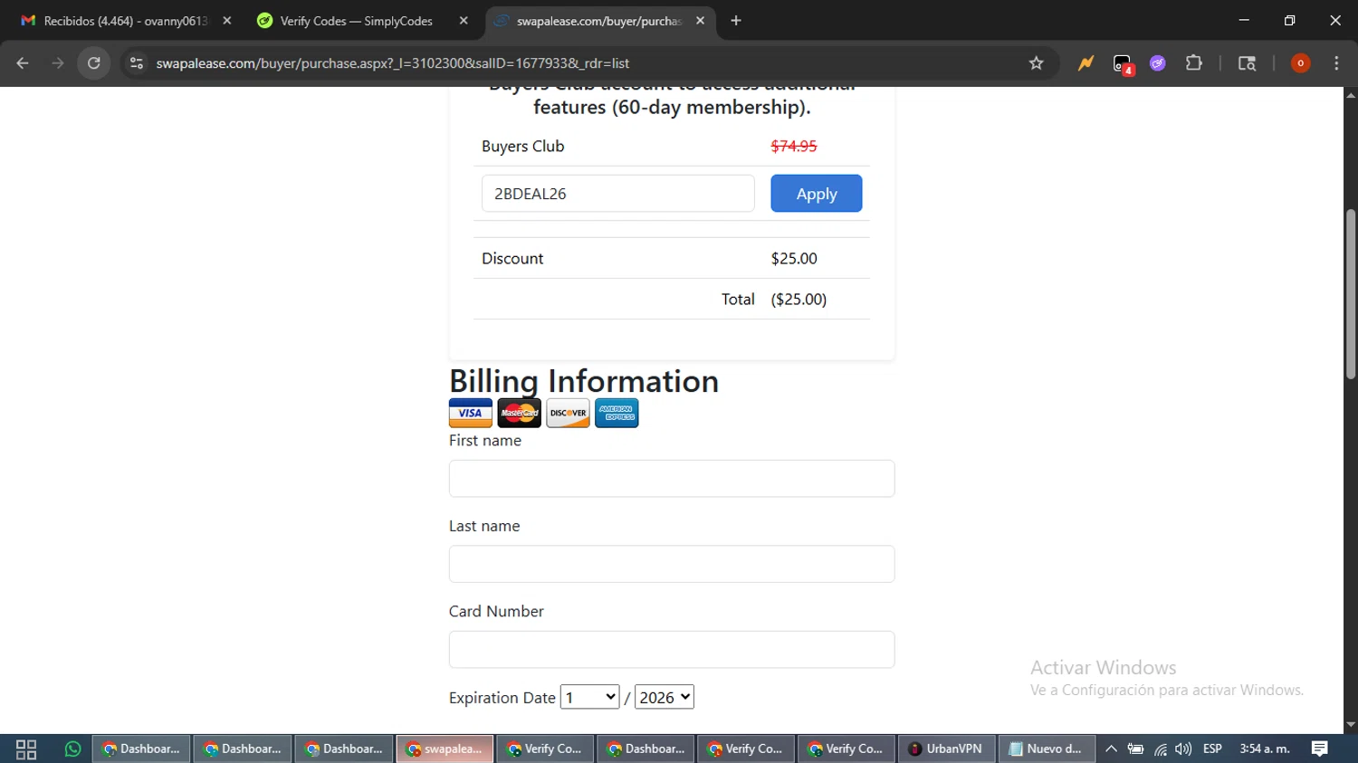Bookmark this page with the star icon
This screenshot has width=1358, height=763.
pos(1037,63)
